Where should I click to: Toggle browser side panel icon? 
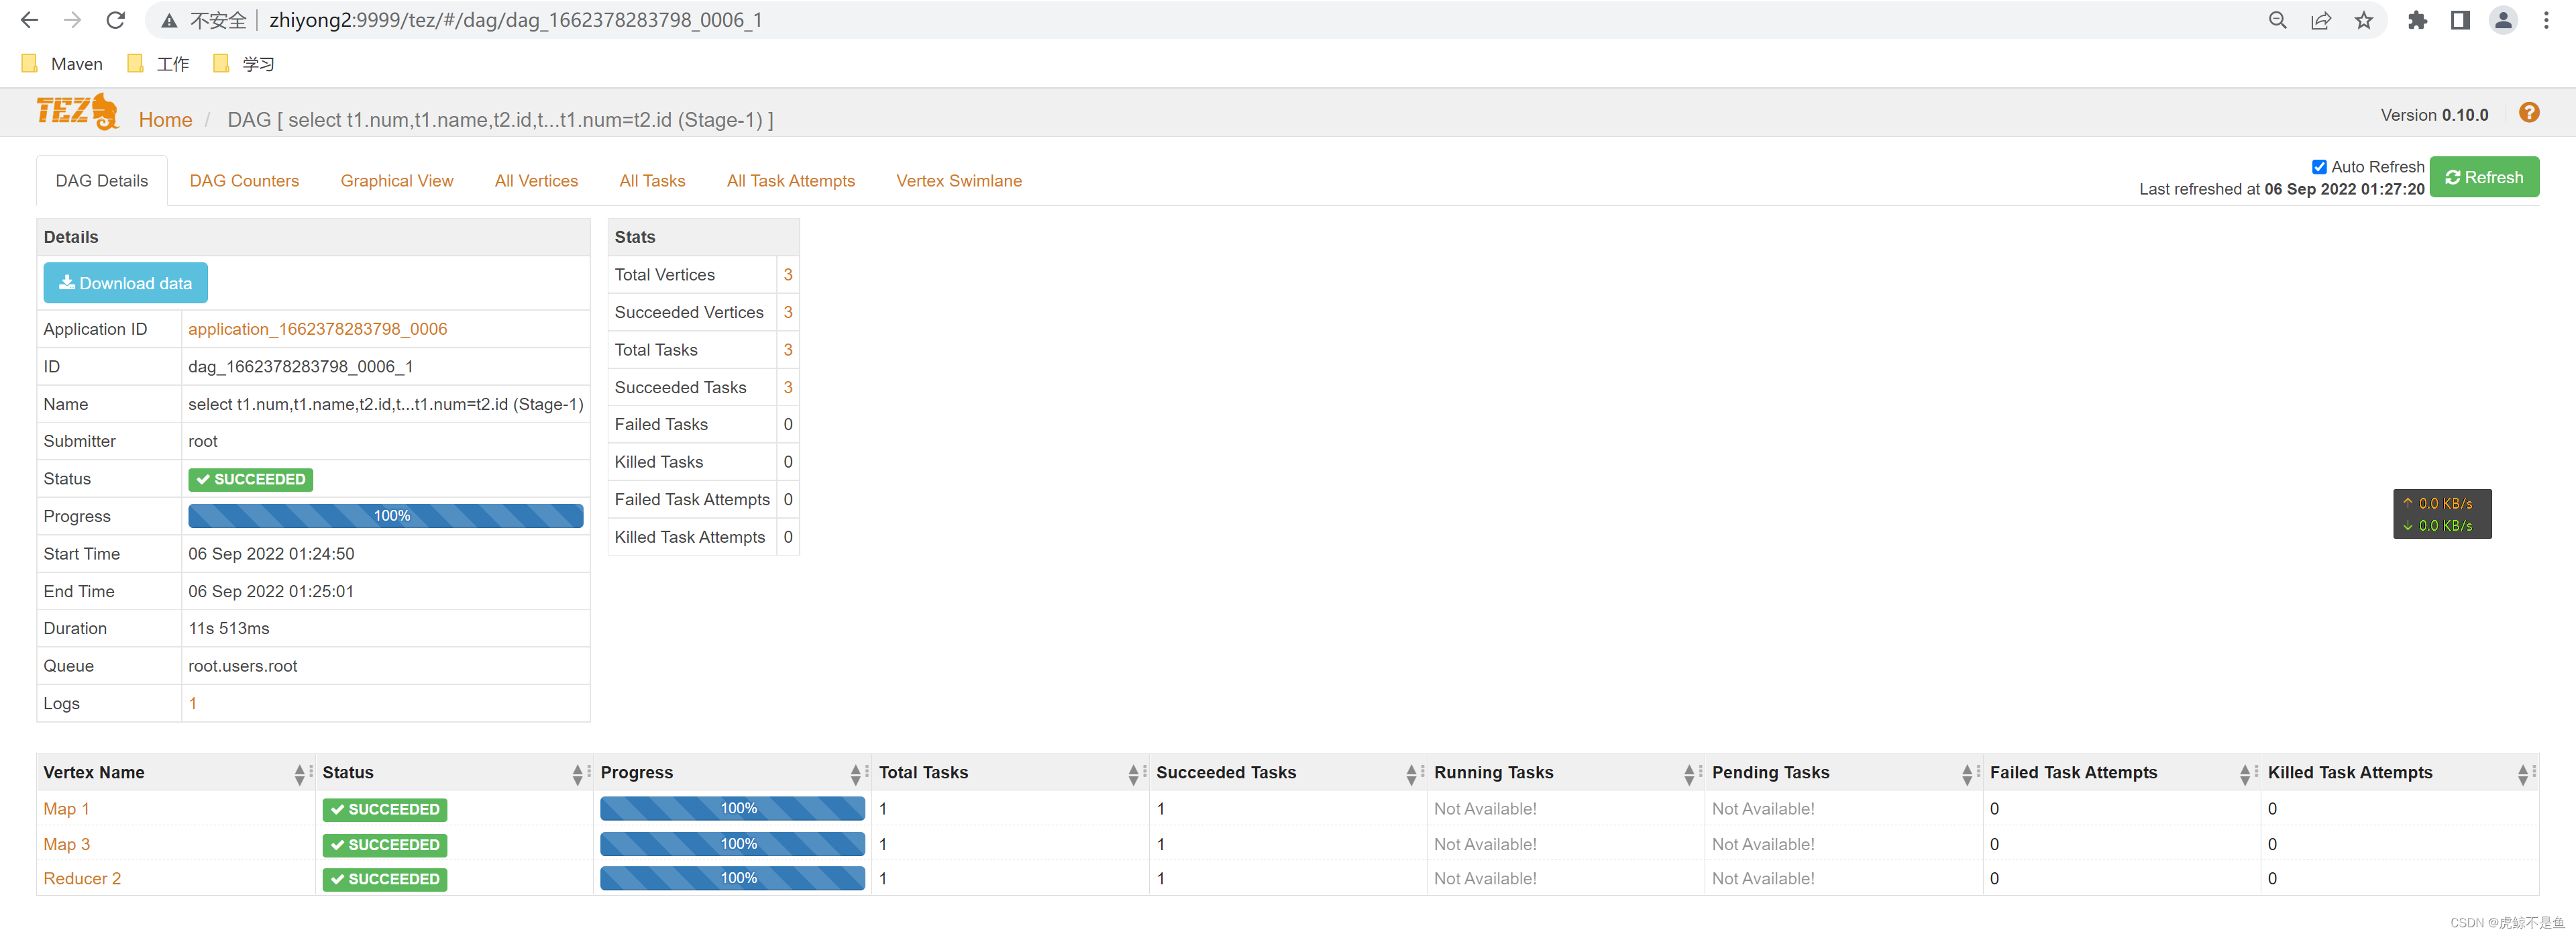tap(2460, 20)
